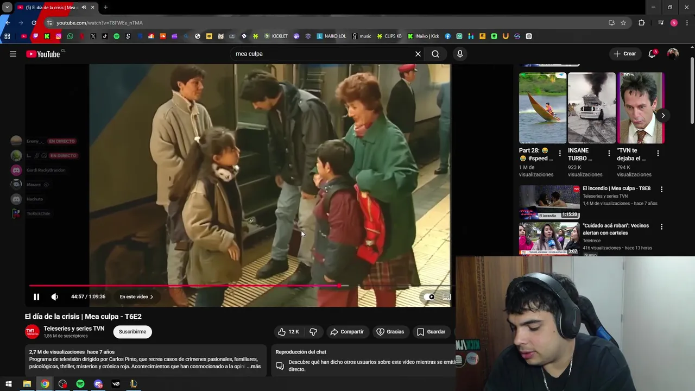Mute the YouTube browser tab audio
The image size is (695, 391).
click(x=84, y=8)
